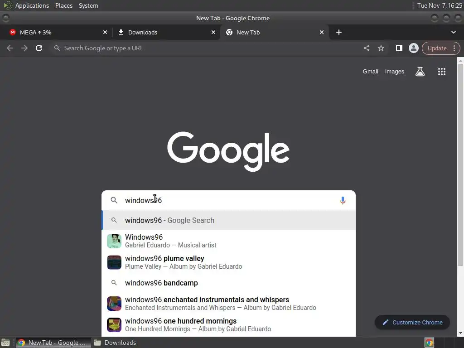The image size is (464, 348).
Task: Open the Chrome three-dot menu
Action: 454,48
